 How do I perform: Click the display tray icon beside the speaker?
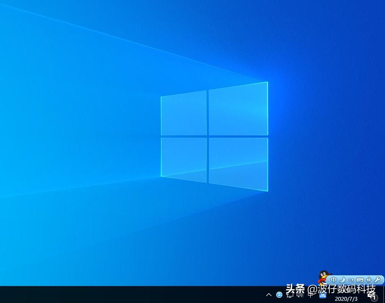(289, 296)
